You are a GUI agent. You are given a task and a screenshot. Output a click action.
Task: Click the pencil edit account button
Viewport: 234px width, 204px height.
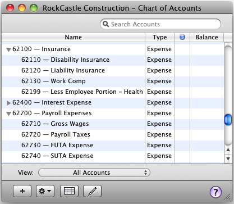pos(92,191)
